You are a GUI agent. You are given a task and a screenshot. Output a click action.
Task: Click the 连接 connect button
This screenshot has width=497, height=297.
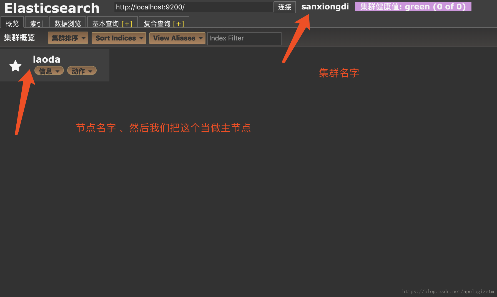285,7
